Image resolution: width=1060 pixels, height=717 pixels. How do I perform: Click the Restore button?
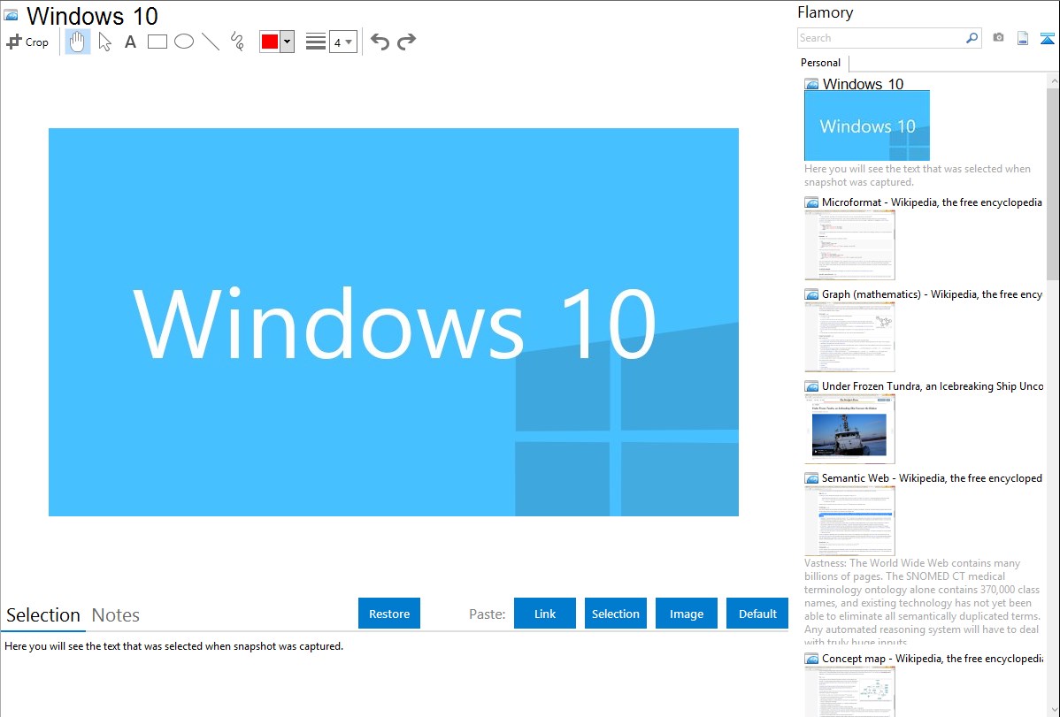389,614
